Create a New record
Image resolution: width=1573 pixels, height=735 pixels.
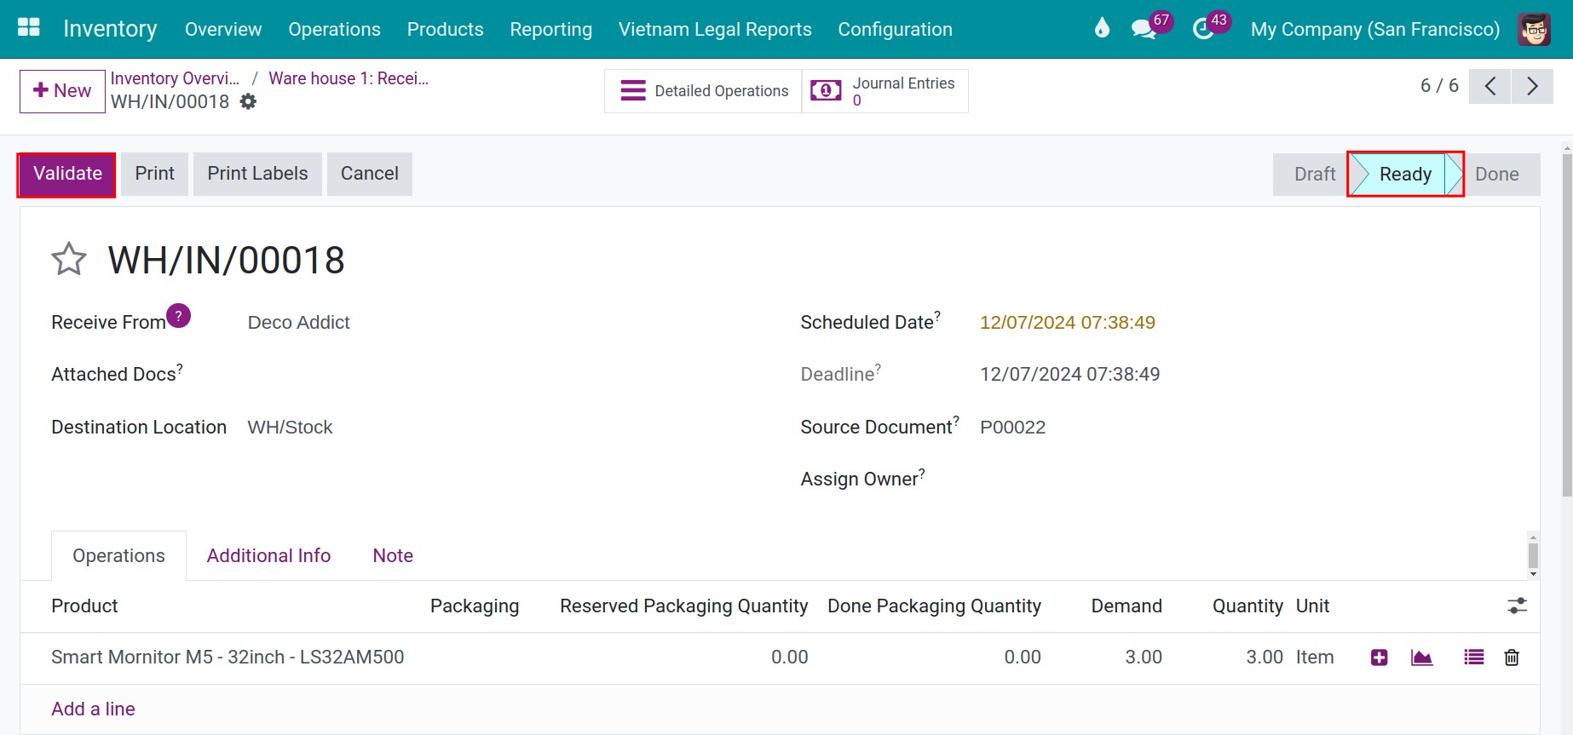[62, 91]
